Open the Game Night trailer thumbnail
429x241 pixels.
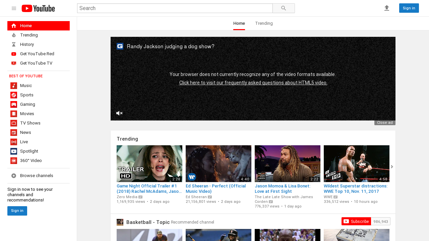149,164
